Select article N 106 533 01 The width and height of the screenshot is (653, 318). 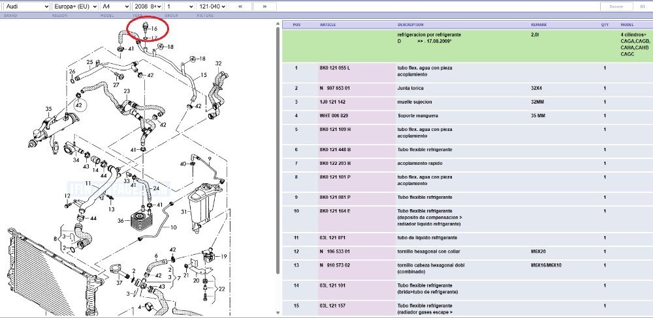coord(335,252)
